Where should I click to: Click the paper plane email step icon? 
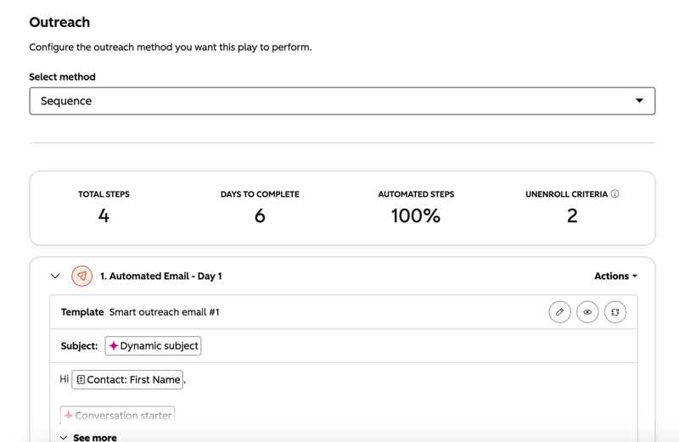tap(81, 276)
